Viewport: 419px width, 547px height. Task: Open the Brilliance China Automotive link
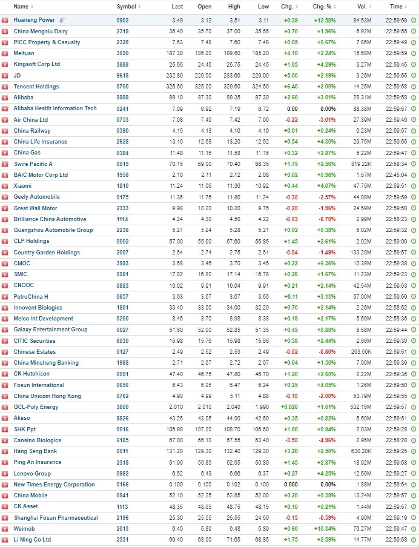point(50,219)
